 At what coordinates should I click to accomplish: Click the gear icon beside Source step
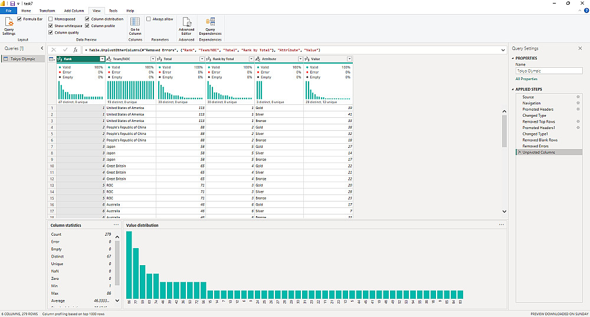(x=578, y=97)
